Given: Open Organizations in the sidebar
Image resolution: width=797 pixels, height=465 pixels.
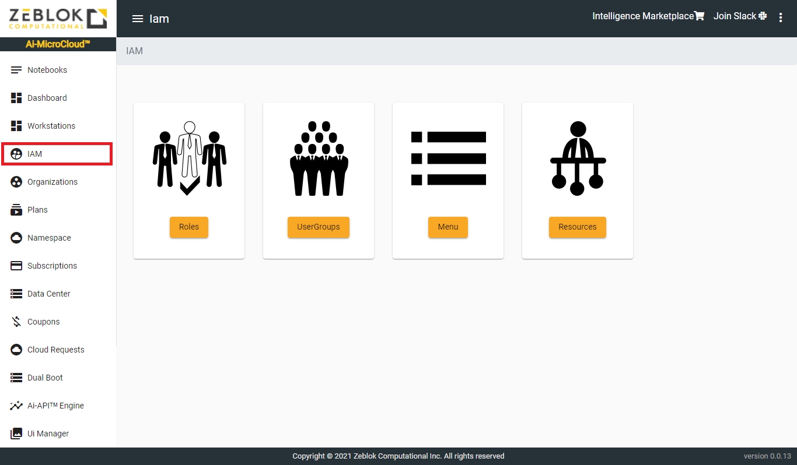Looking at the screenshot, I should tap(52, 182).
